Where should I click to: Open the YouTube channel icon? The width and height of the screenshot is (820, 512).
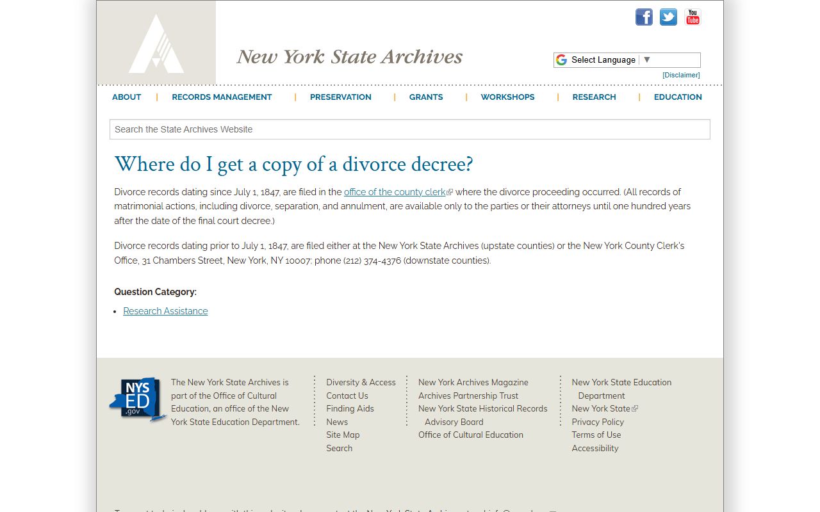tap(693, 17)
